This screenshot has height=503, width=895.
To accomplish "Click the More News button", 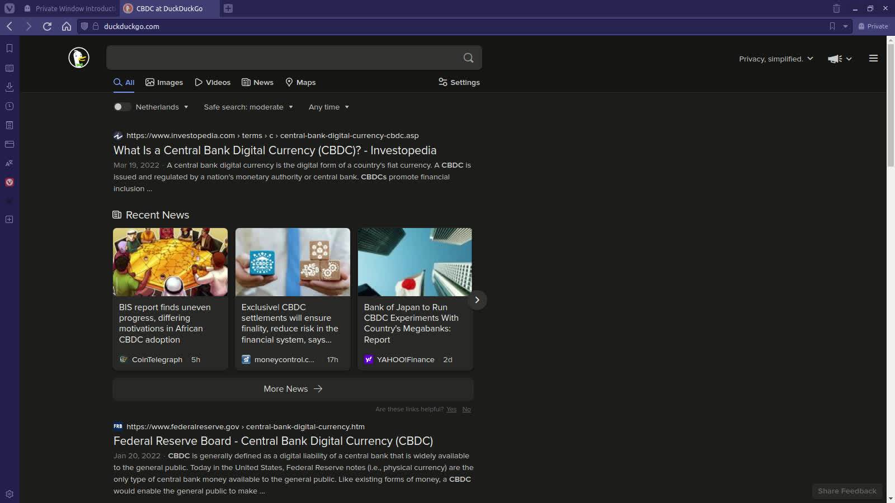I will [293, 389].
